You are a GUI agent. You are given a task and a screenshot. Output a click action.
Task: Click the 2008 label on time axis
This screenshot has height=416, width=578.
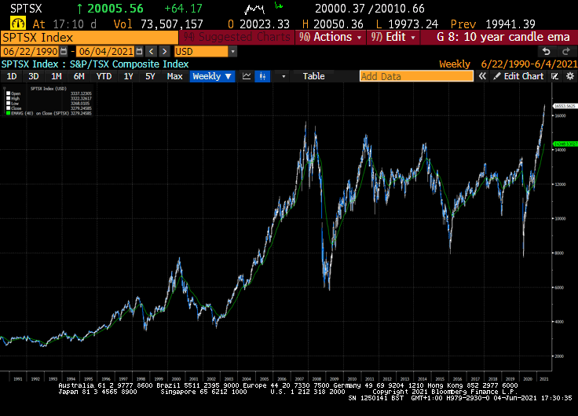click(x=316, y=379)
